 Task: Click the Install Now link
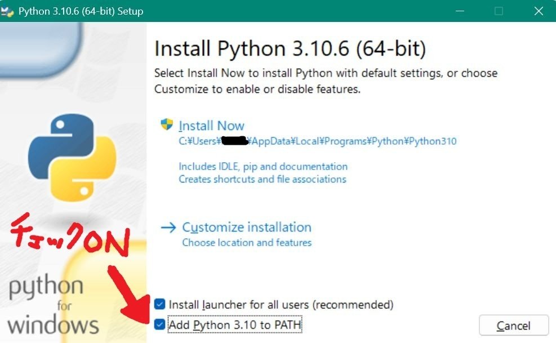pos(211,126)
